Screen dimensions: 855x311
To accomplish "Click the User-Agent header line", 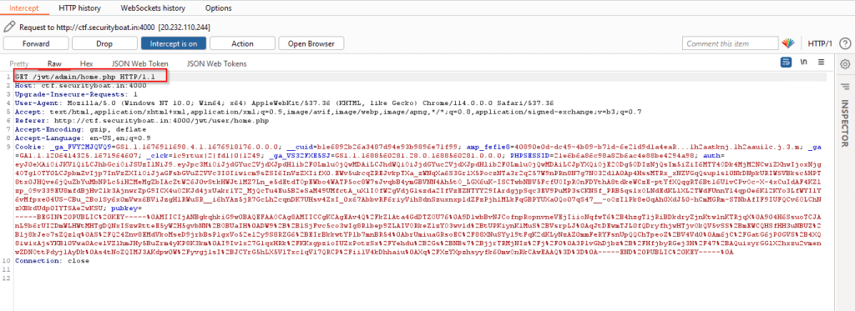I will [285, 103].
